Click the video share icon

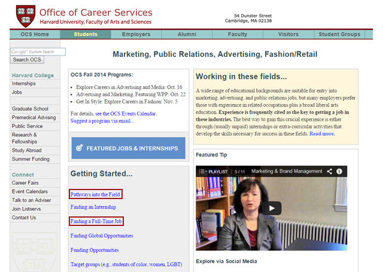[329, 171]
